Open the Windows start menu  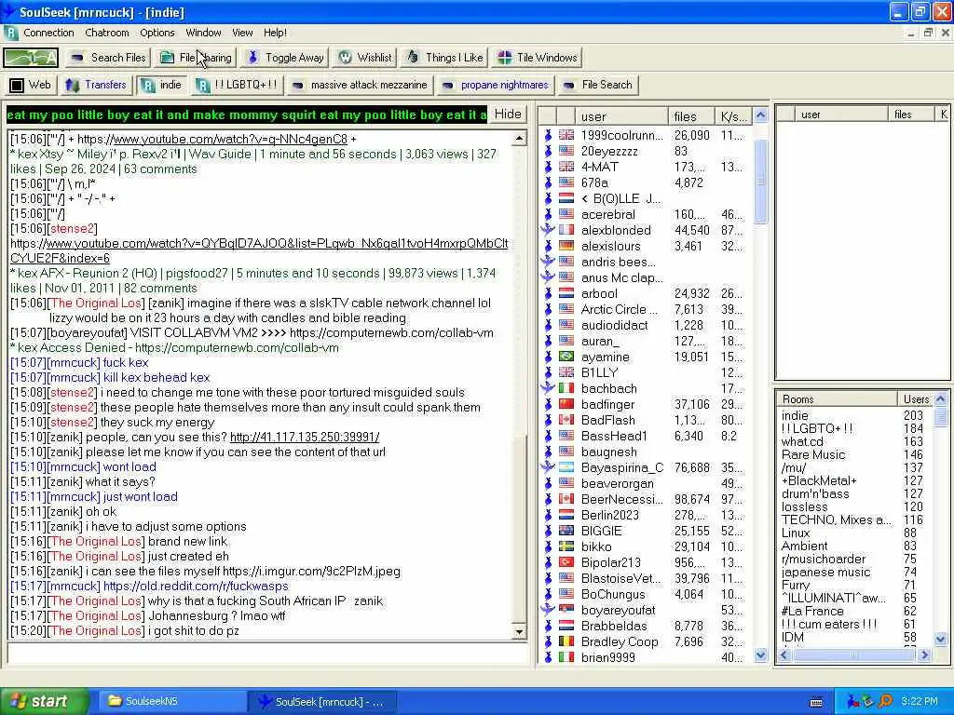[x=44, y=701]
